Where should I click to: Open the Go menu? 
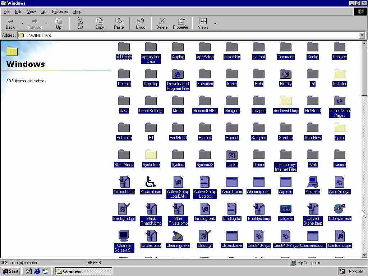[x=44, y=11]
